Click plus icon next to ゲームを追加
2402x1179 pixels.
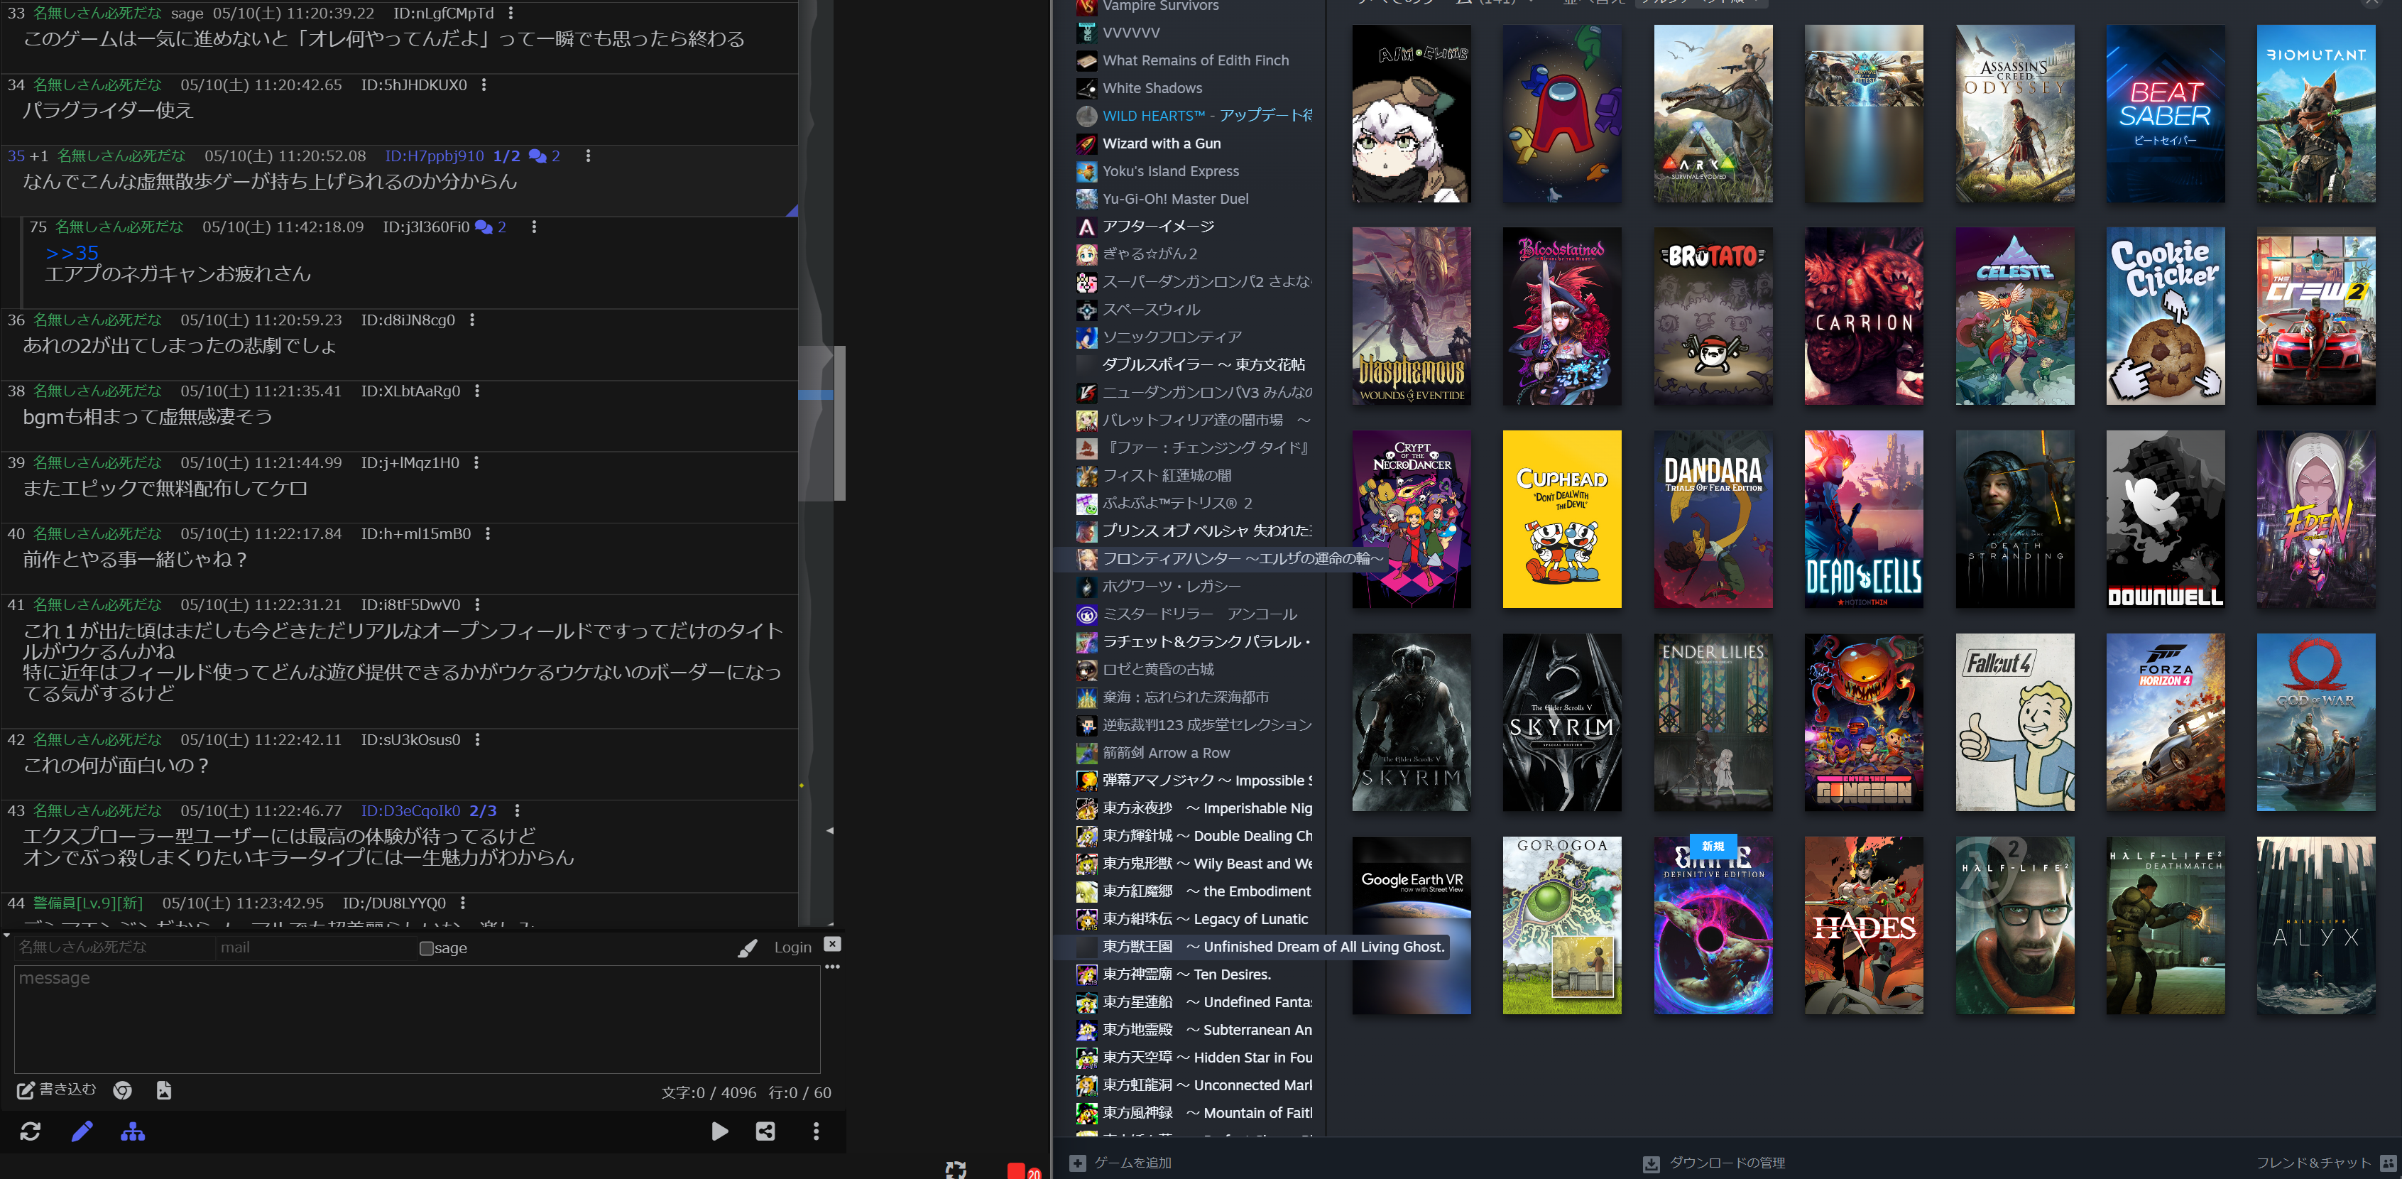pos(1077,1163)
